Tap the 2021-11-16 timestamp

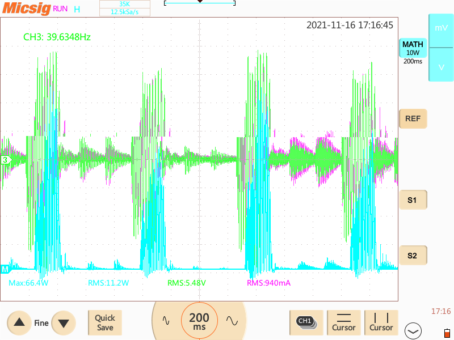tap(350, 25)
